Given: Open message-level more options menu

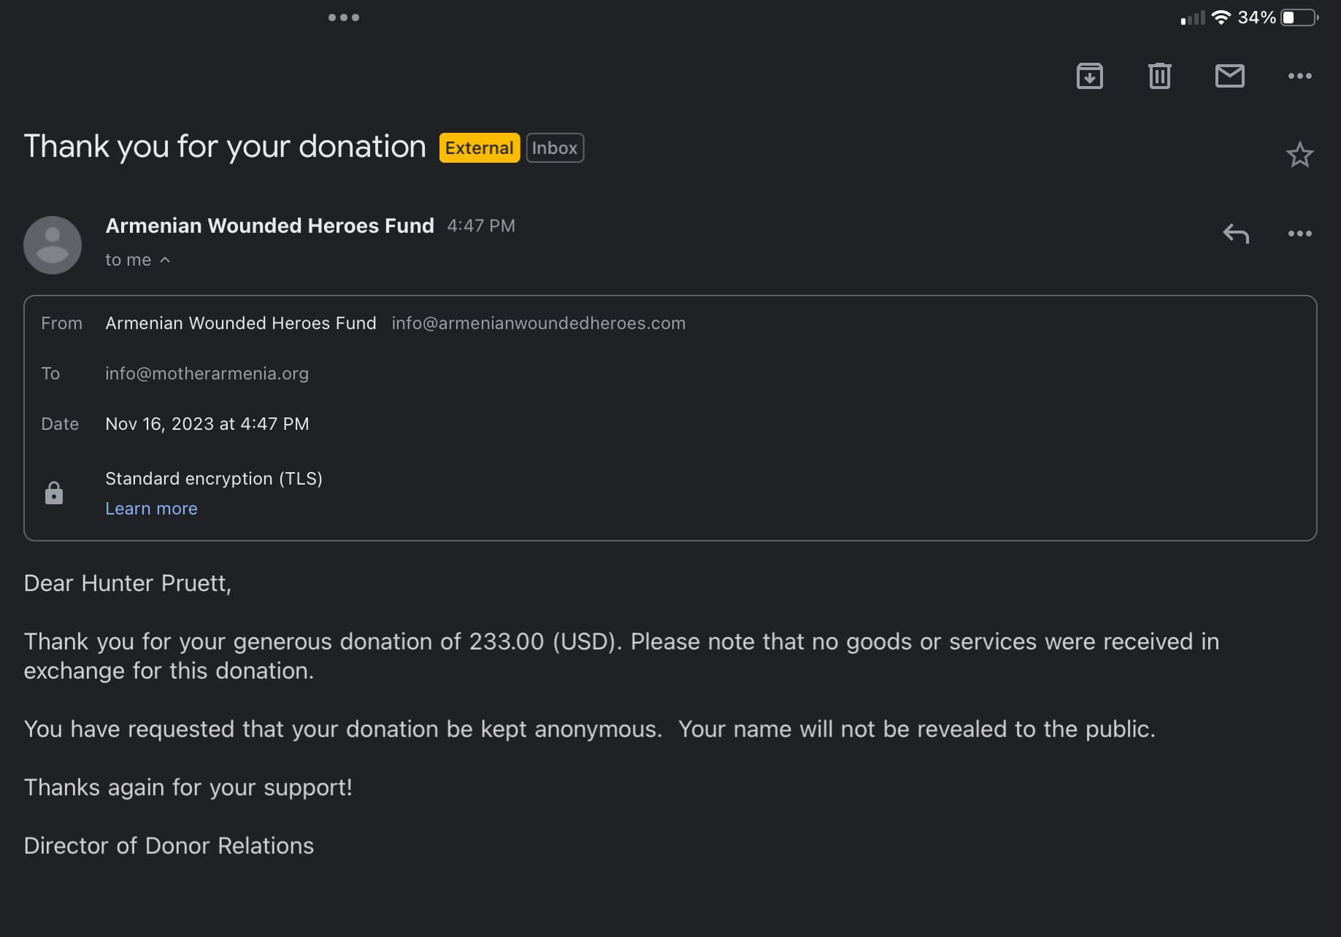Looking at the screenshot, I should point(1299,234).
